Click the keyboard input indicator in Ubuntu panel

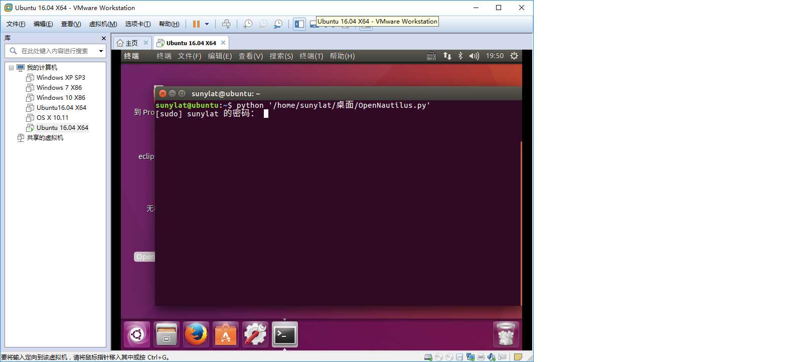tap(431, 56)
